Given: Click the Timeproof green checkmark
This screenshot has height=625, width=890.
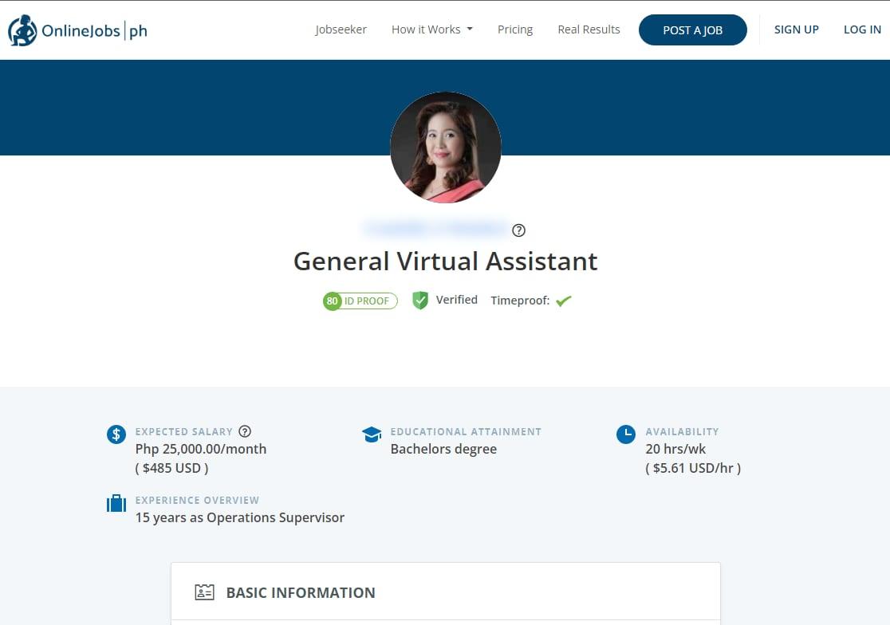Looking at the screenshot, I should pos(564,301).
